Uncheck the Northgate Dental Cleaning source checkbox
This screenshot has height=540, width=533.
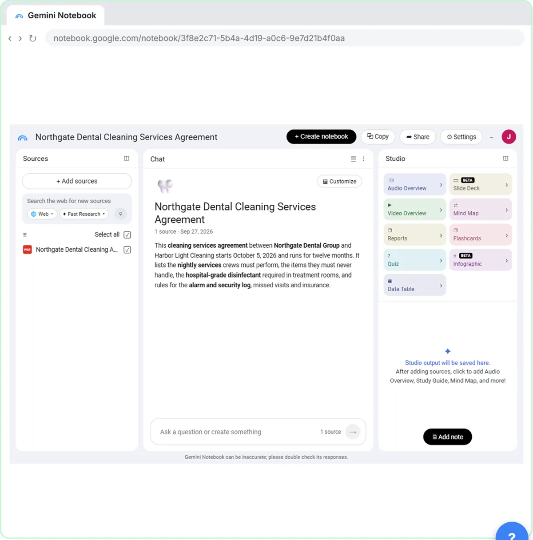coord(127,250)
